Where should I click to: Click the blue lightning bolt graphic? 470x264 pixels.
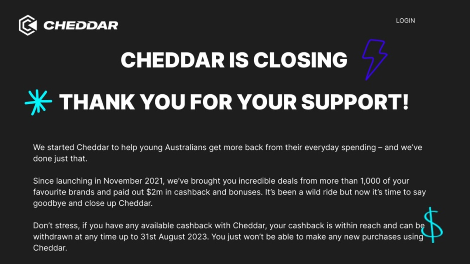click(374, 59)
